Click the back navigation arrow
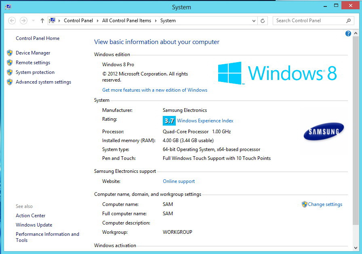Viewport: 362px width, 254px height. pyautogui.click(x=12, y=21)
